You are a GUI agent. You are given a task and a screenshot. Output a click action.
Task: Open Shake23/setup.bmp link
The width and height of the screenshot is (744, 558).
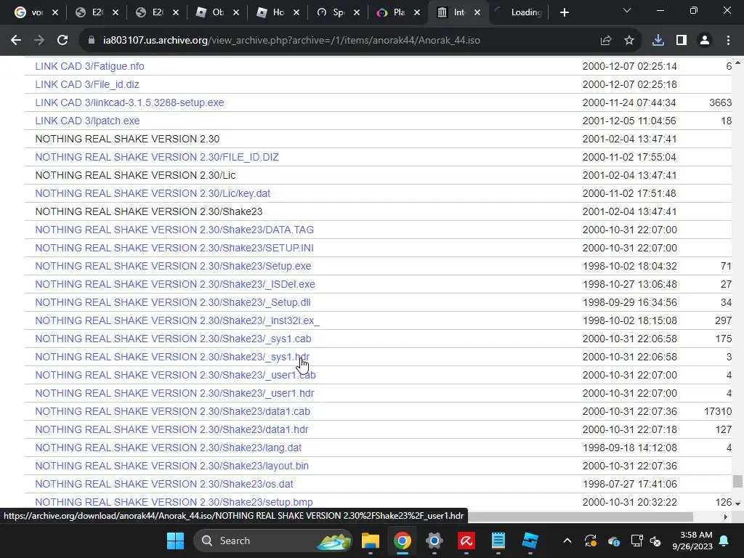point(174,502)
